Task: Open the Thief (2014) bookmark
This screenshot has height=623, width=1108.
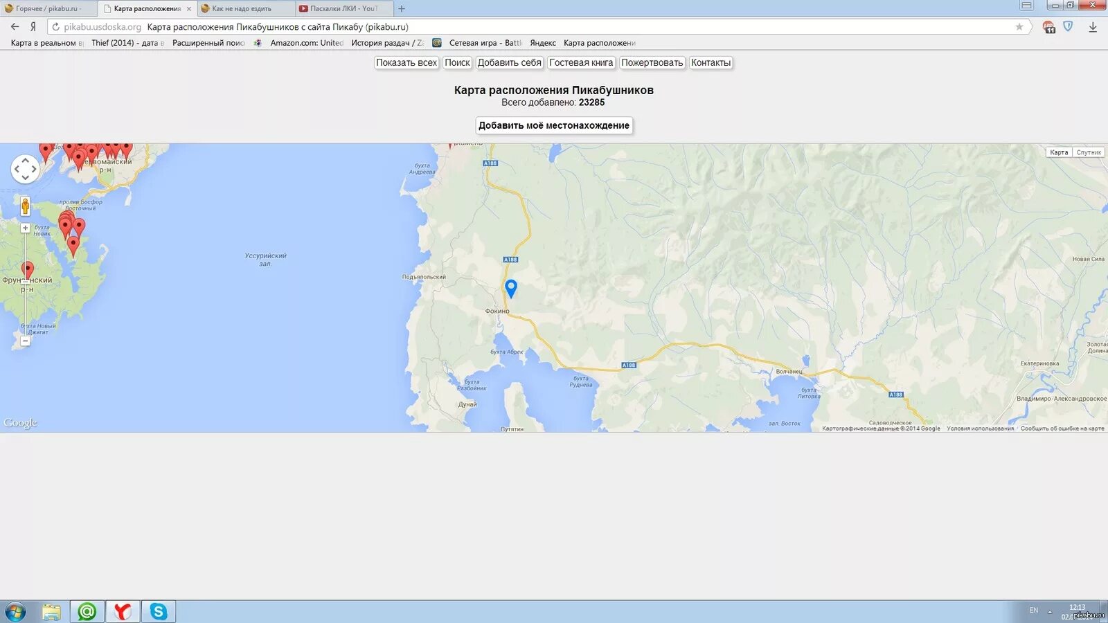Action: click(127, 43)
